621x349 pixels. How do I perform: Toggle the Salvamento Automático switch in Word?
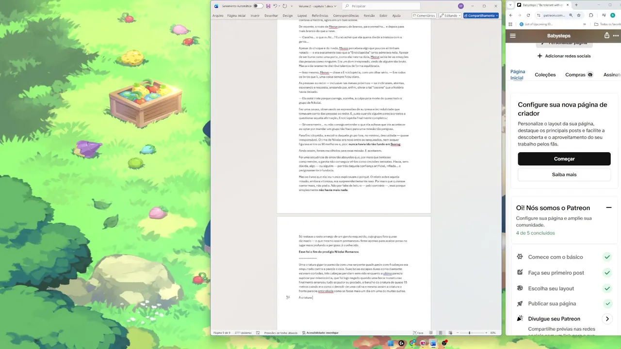point(258,6)
